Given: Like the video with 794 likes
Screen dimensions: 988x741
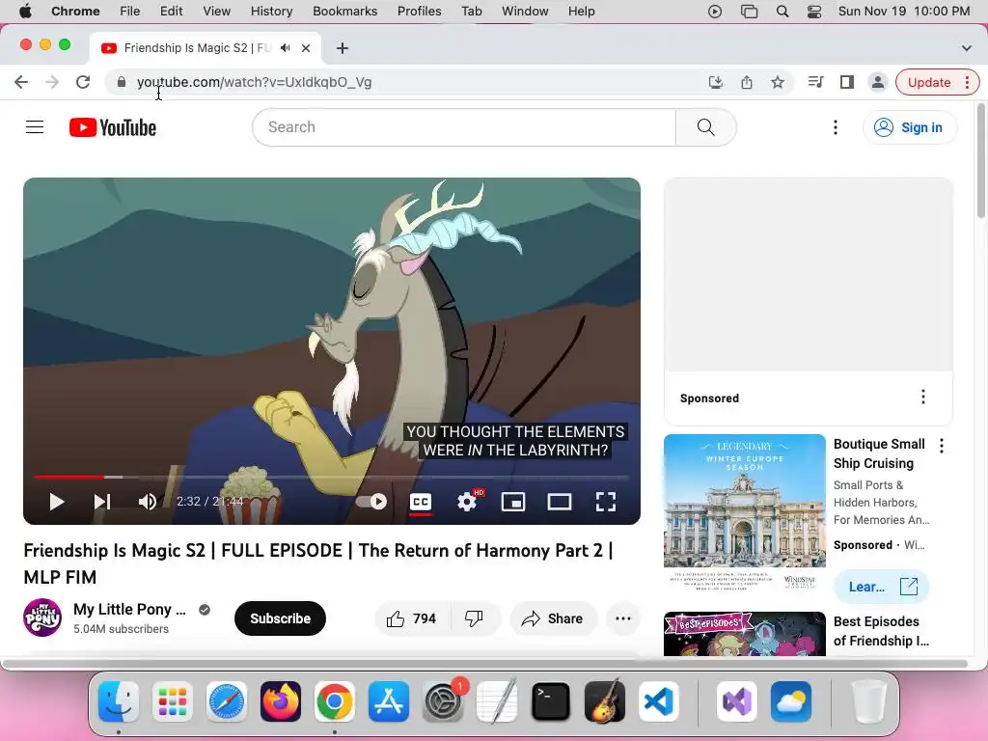Looking at the screenshot, I should pyautogui.click(x=412, y=618).
